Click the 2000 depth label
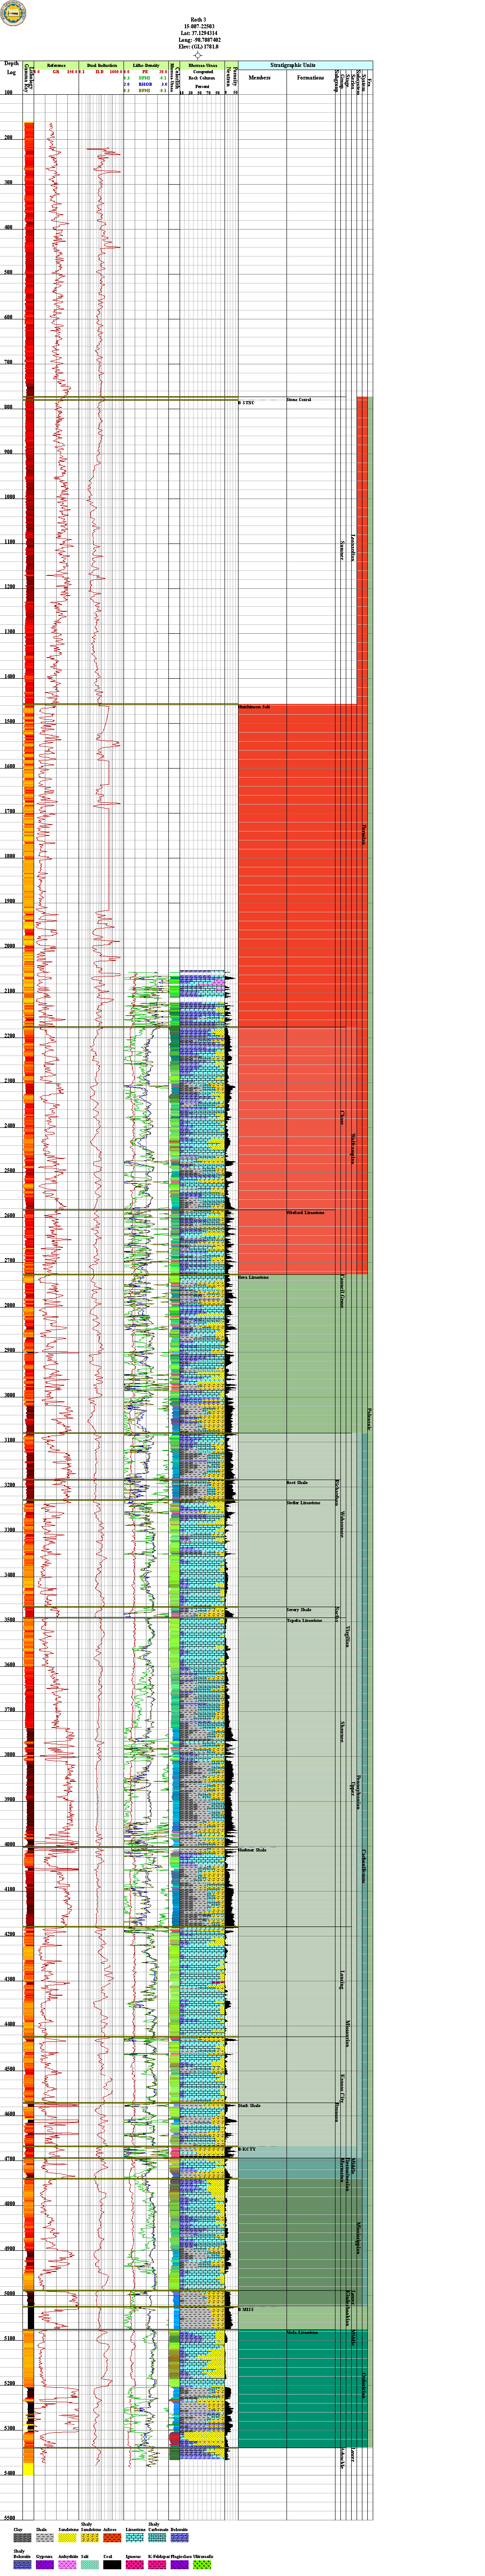The width and height of the screenshot is (485, 2576). 9,946
